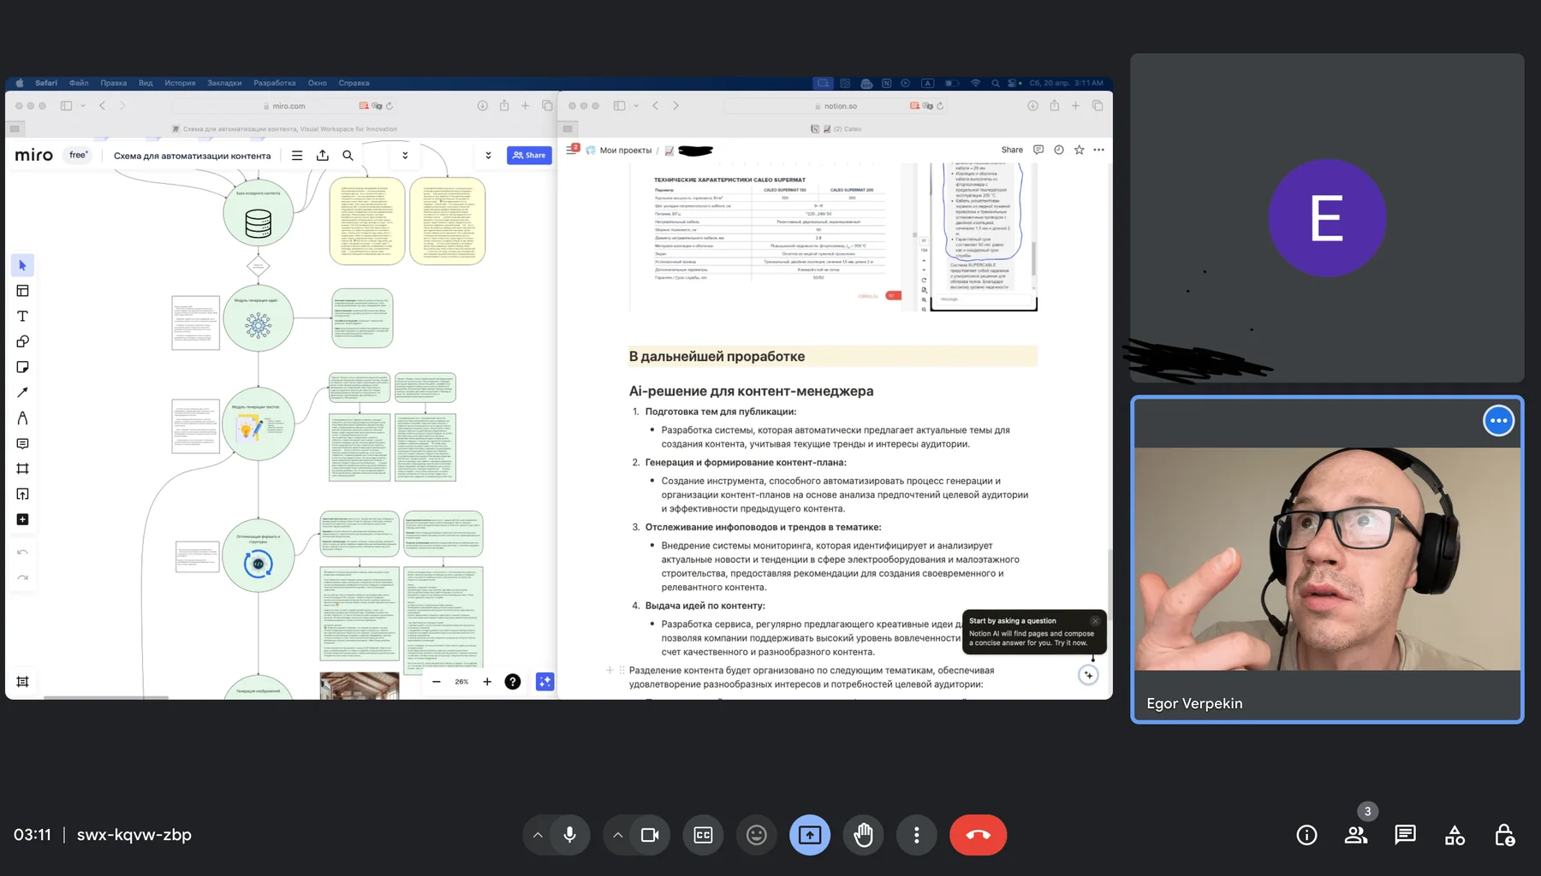Image resolution: width=1541 pixels, height=876 pixels.
Task: Open the three-dot more options in call bar
Action: (916, 835)
